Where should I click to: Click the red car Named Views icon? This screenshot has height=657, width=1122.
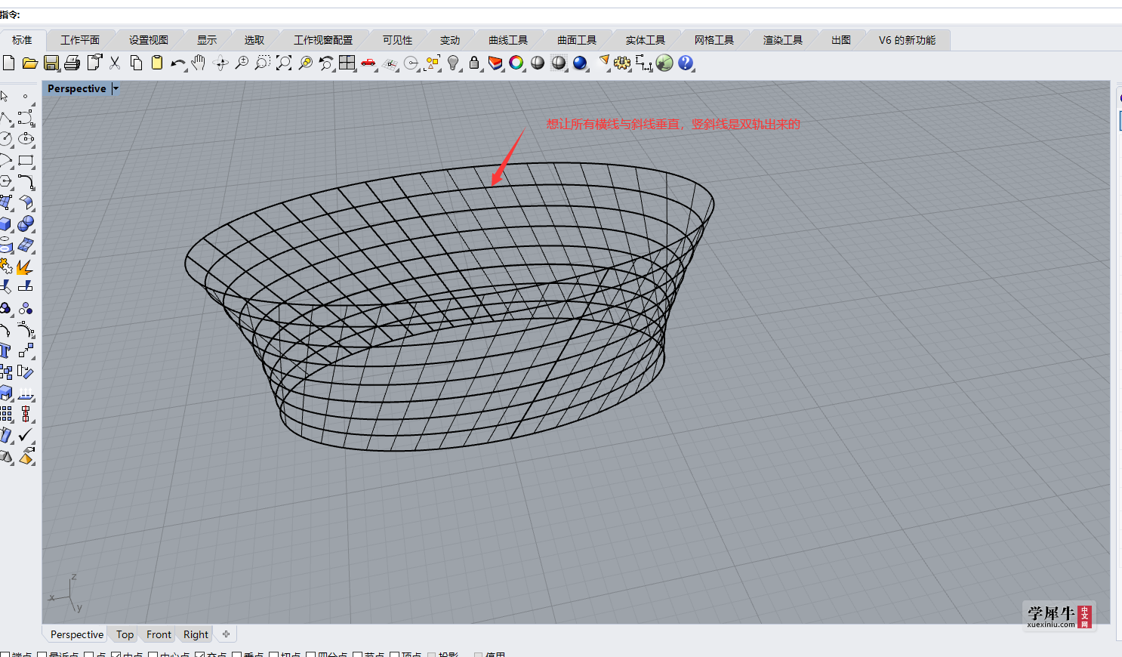[x=368, y=63]
